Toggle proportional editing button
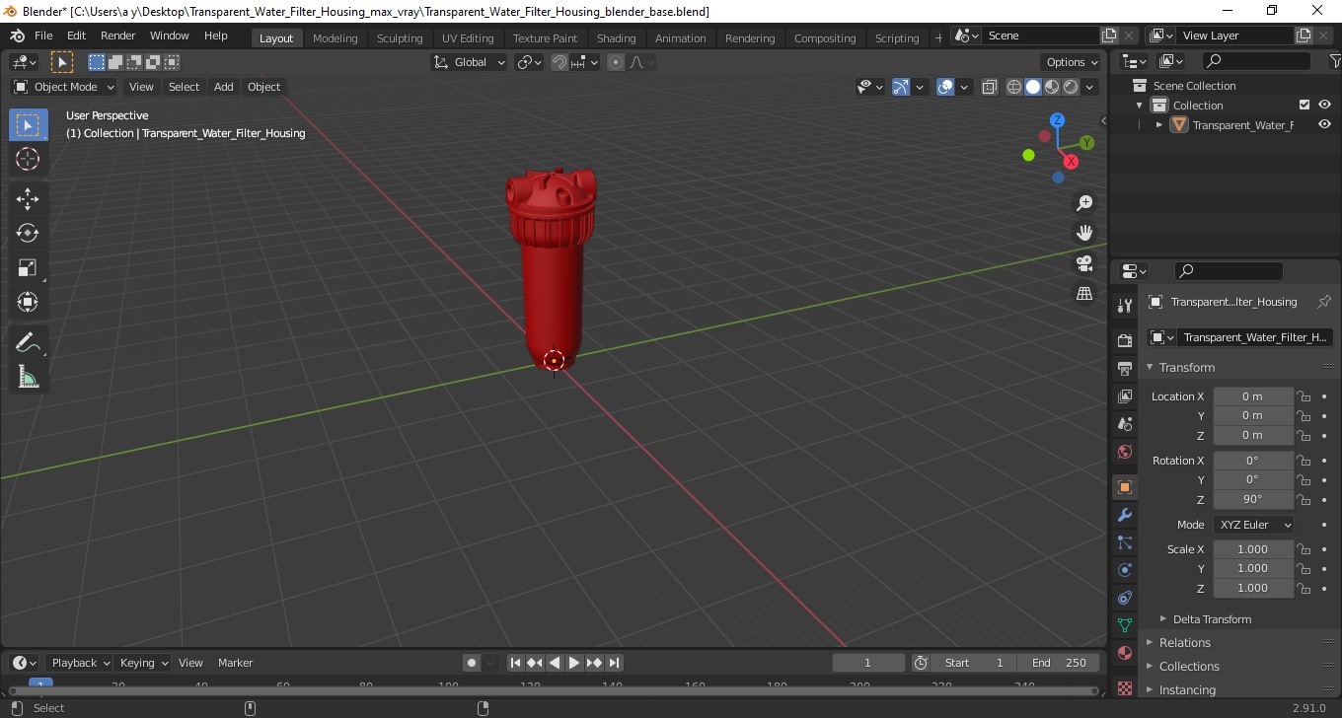The image size is (1342, 718). click(616, 62)
